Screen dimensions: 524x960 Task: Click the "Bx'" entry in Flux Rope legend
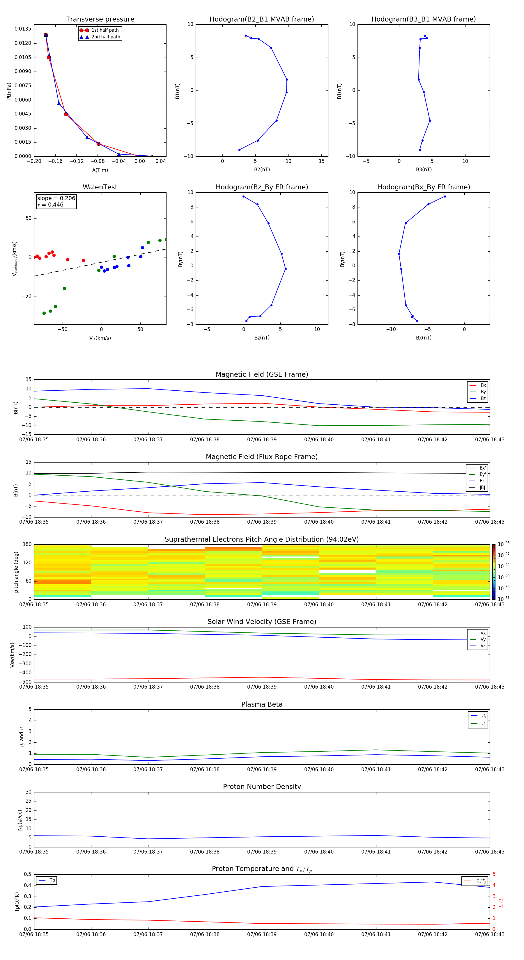click(477, 468)
